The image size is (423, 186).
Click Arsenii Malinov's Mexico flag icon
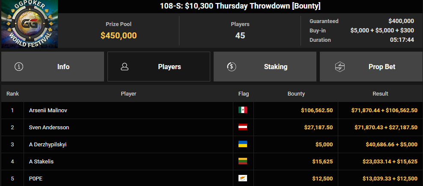(x=242, y=110)
